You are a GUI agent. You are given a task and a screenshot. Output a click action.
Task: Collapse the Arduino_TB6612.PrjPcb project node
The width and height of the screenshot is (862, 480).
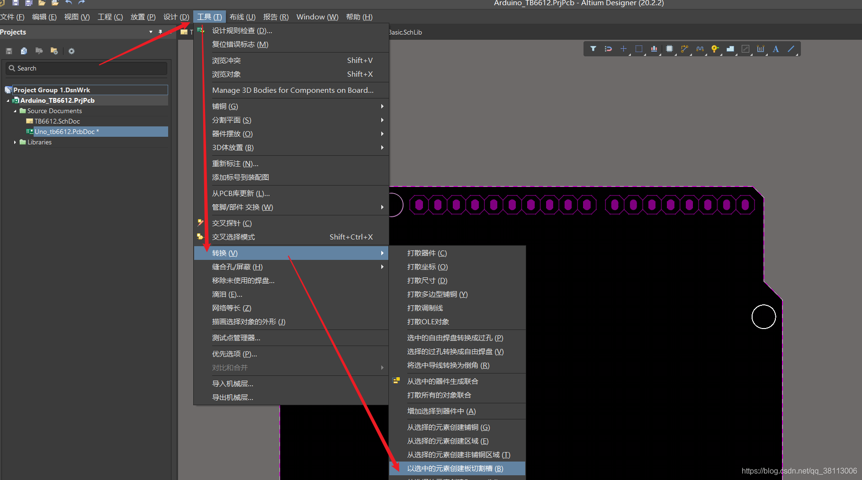tap(8, 100)
